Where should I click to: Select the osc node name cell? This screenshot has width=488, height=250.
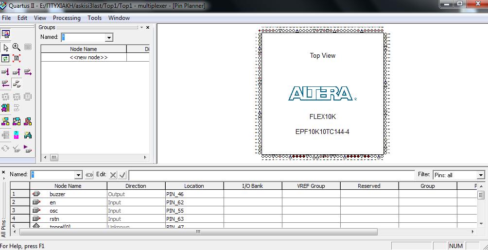pos(69,211)
